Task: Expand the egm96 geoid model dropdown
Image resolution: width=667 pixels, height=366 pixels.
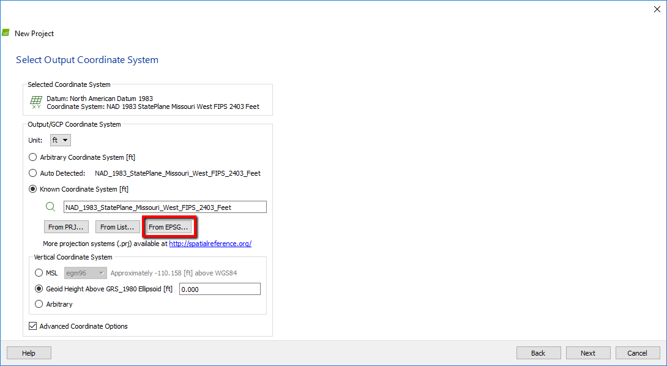Action: [x=85, y=273]
